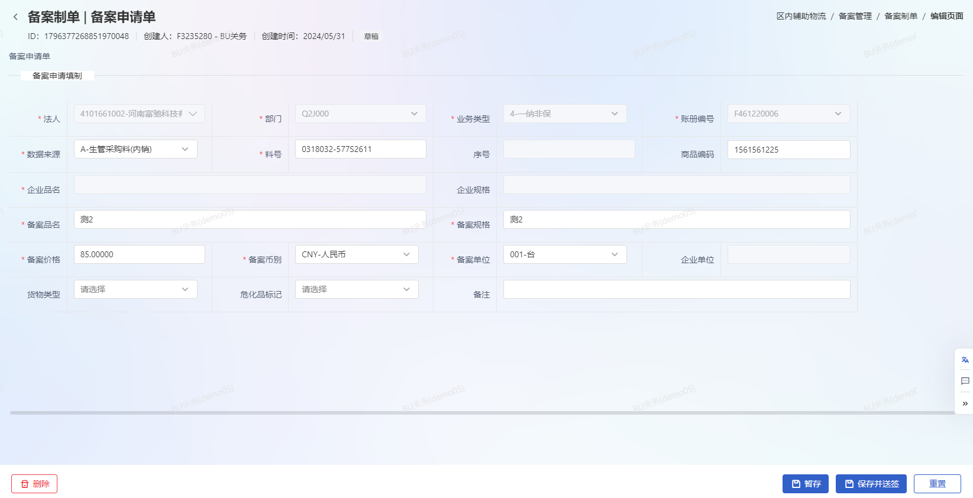Go to 备案管理 breadcrumb
Viewport: 973px width, 498px height.
point(855,16)
